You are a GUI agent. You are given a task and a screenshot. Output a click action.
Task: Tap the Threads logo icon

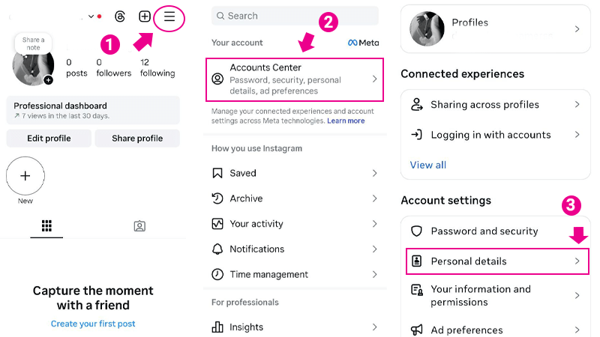(120, 16)
